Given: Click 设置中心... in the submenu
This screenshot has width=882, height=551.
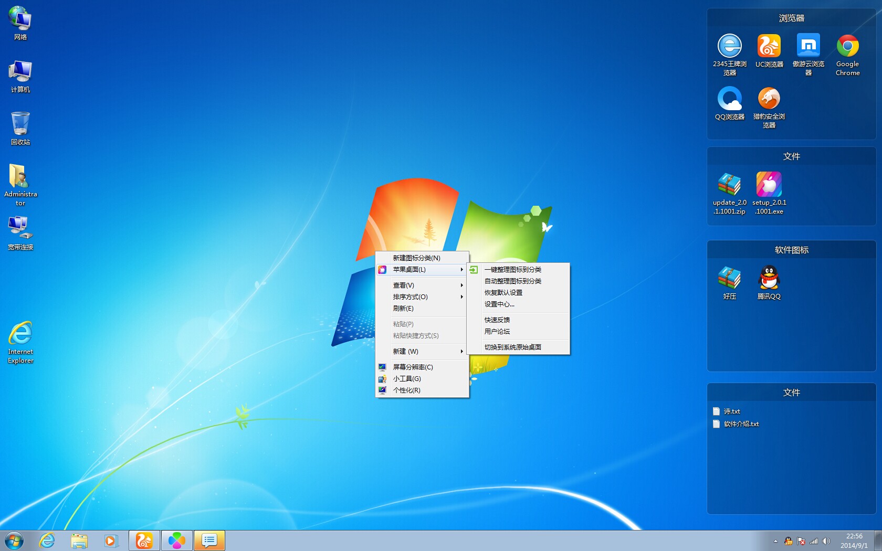Looking at the screenshot, I should (x=499, y=304).
